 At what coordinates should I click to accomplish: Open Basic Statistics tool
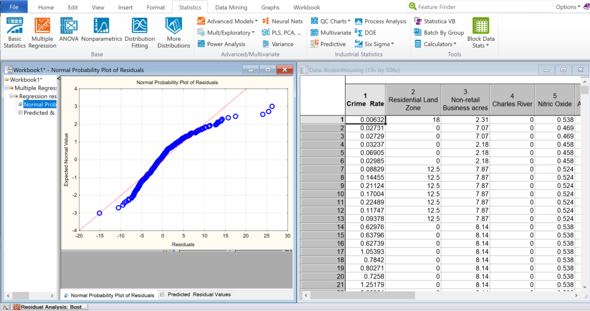point(14,33)
